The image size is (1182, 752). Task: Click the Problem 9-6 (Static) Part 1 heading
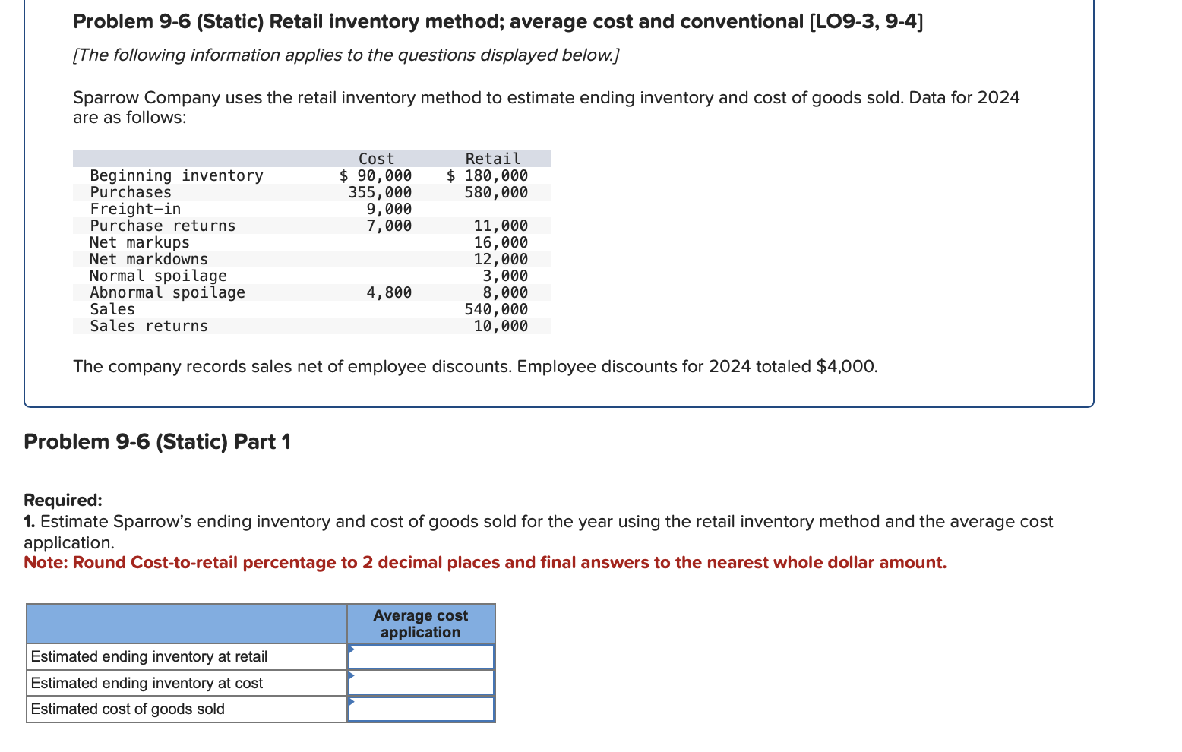click(x=156, y=441)
